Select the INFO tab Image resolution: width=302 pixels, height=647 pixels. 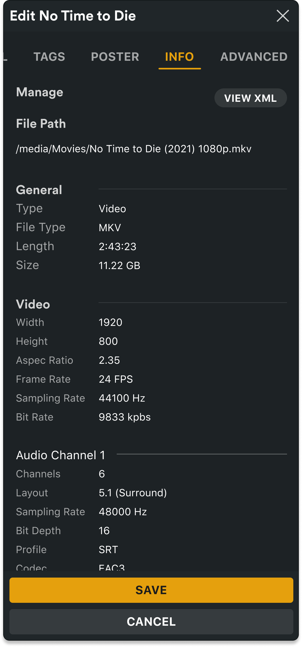(180, 57)
